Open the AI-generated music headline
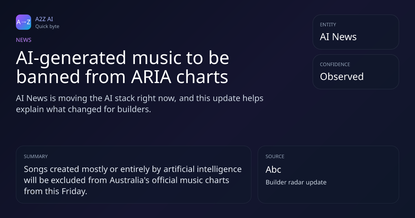Image resolution: width=415 pixels, height=218 pixels. (122, 67)
